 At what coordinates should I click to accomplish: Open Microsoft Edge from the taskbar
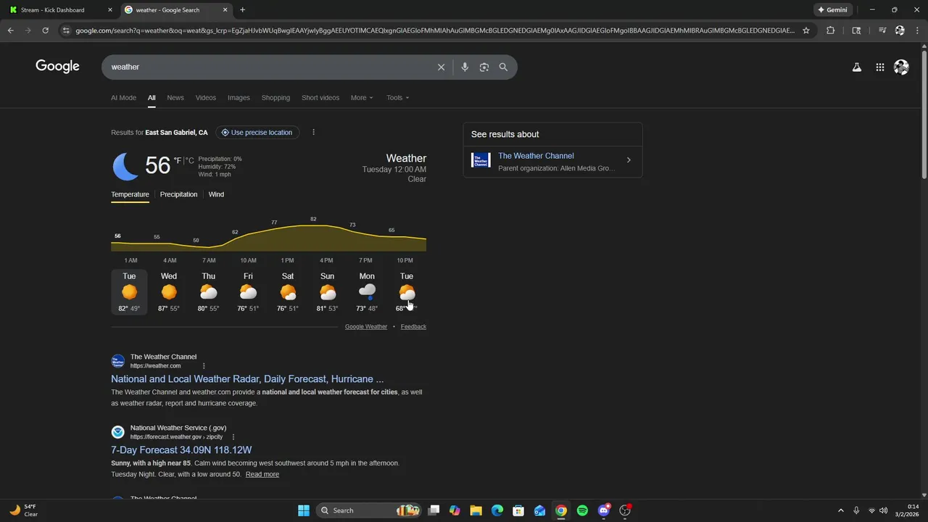[497, 510]
